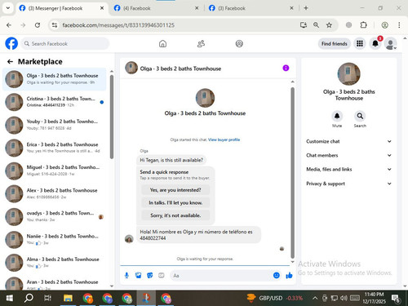Open Windows taskbar search
The image size is (408, 306).
coord(29,298)
